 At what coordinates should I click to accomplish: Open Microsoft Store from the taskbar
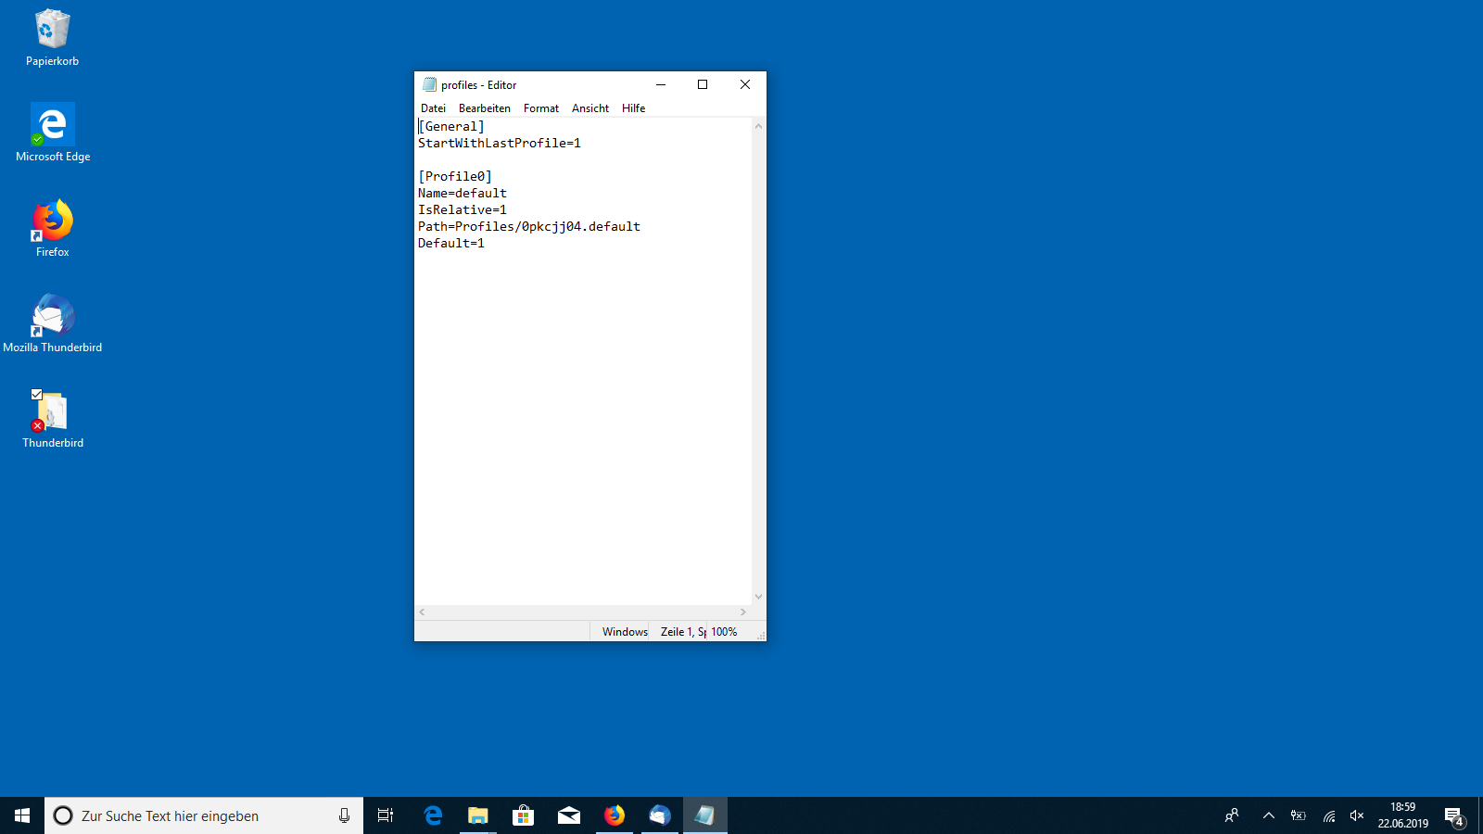point(523,815)
